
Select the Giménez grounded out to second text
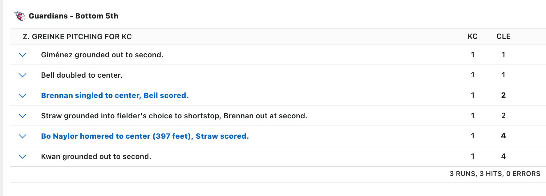tap(102, 55)
